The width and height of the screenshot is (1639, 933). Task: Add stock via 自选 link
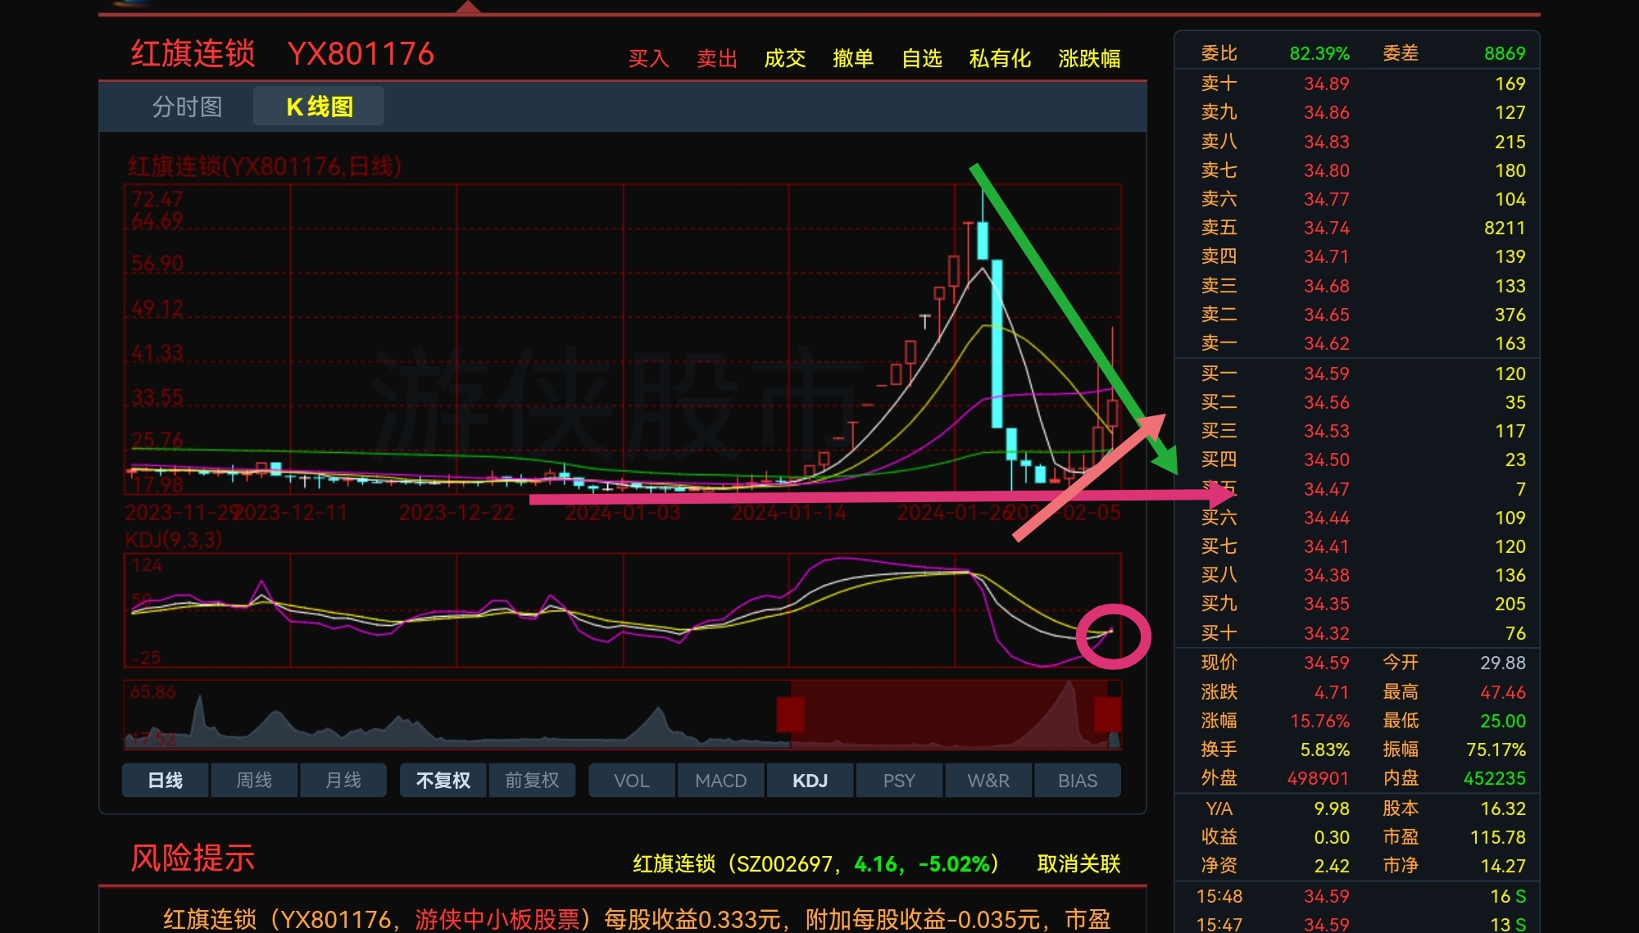(x=922, y=59)
